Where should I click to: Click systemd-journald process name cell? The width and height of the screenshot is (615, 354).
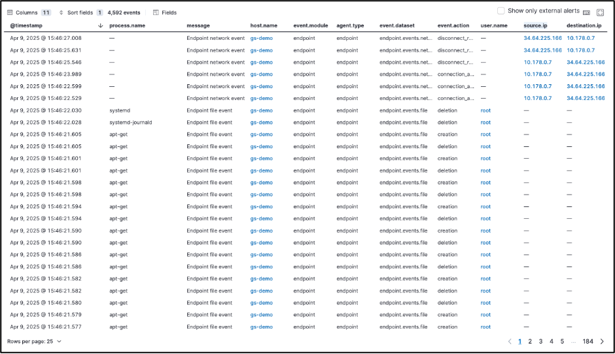point(131,123)
